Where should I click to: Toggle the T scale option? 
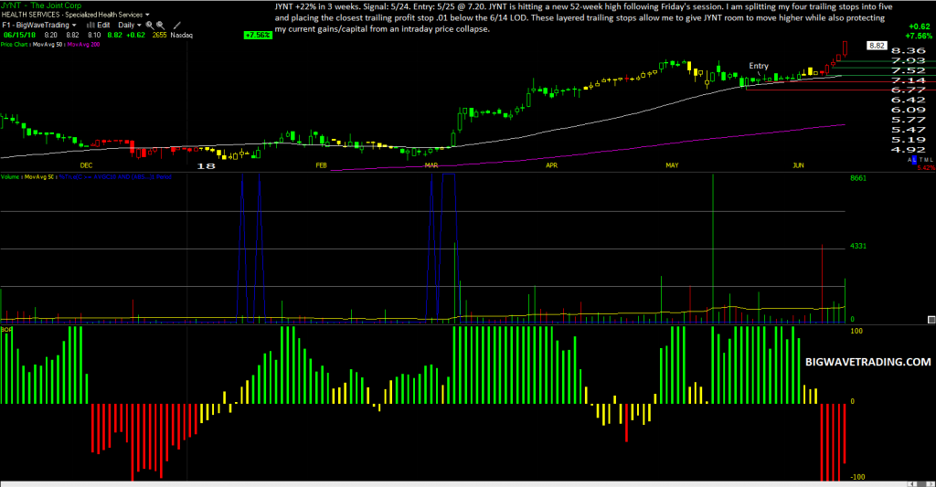point(920,159)
